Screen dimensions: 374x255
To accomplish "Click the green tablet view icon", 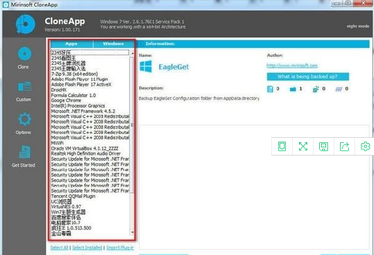I will pos(282,146).
